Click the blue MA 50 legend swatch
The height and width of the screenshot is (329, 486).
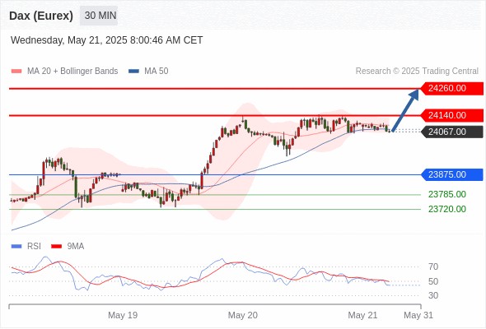[133, 72]
